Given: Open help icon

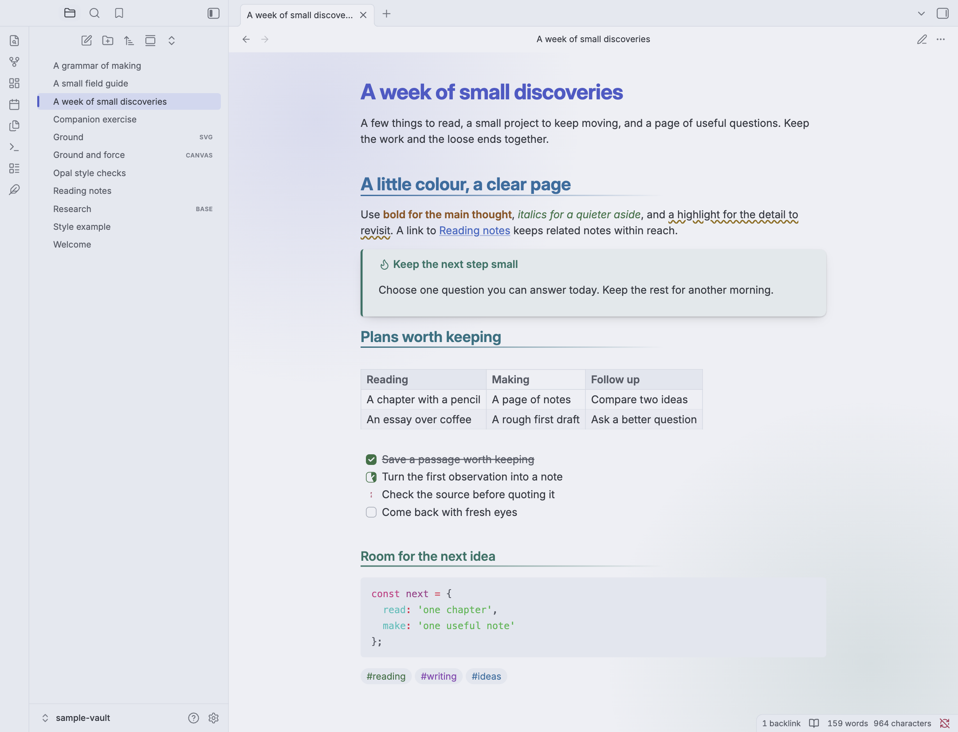Looking at the screenshot, I should [x=193, y=718].
